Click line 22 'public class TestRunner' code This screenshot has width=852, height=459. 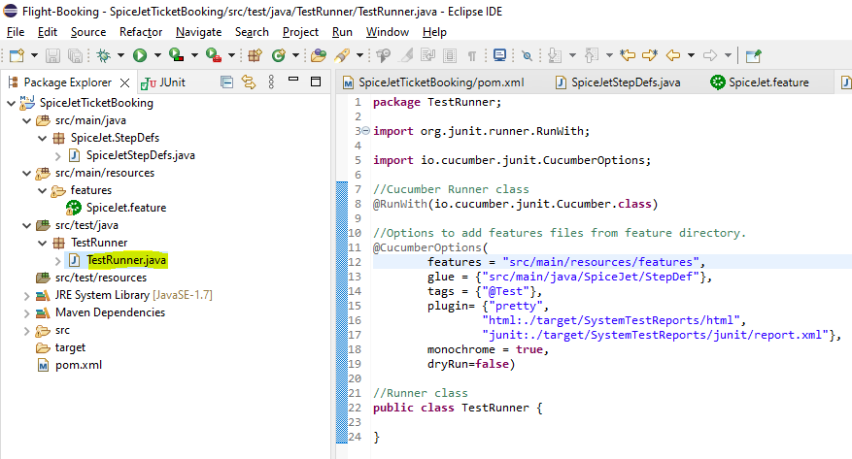coord(458,408)
